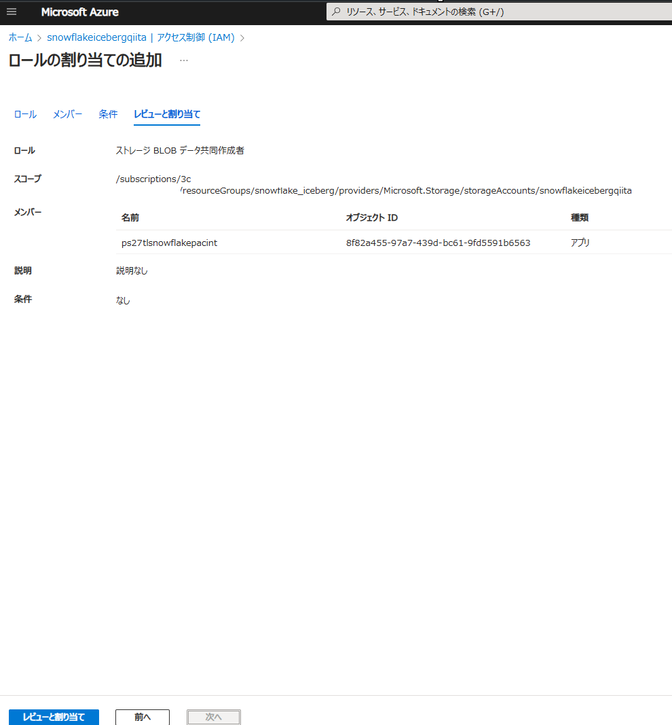The height and width of the screenshot is (725, 672).
Task: Switch to the 条件 tab
Action: (x=108, y=114)
